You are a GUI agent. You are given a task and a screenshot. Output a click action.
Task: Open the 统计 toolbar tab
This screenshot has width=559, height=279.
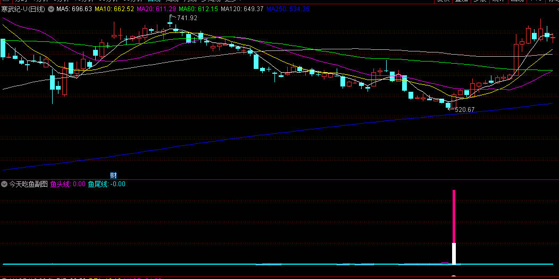(x=499, y=2)
